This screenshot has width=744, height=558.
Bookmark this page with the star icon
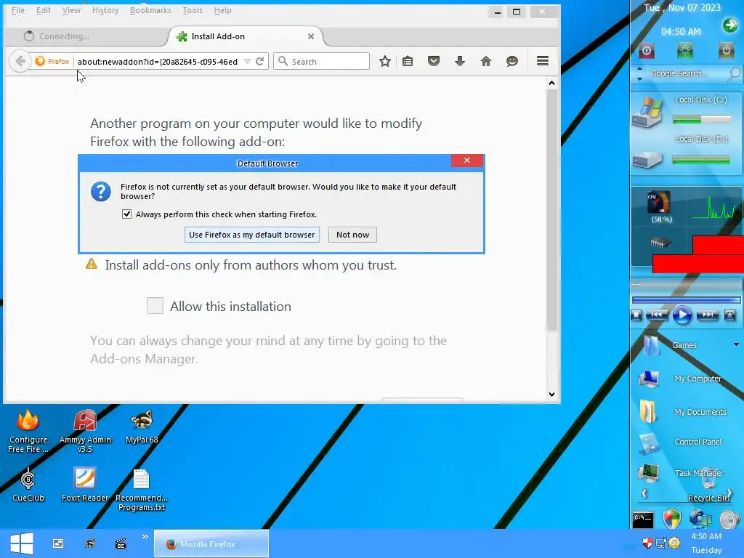(385, 61)
